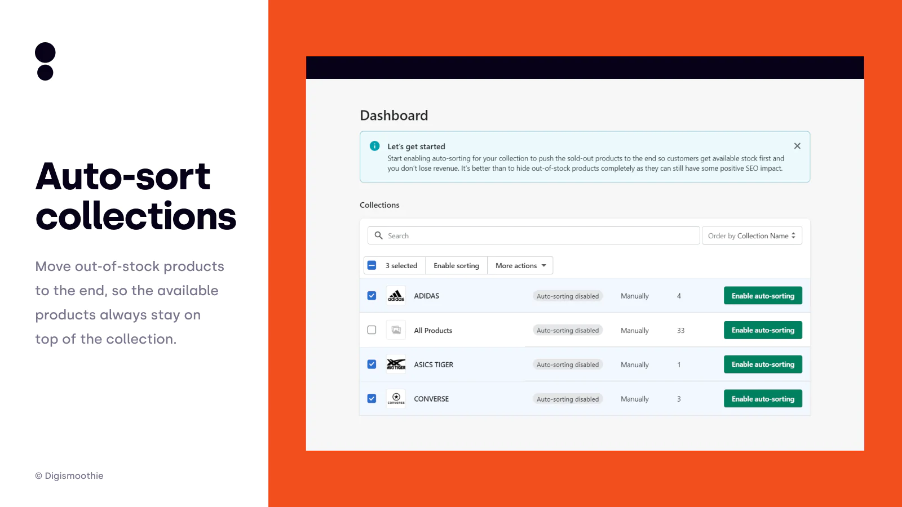Viewport: 902px width, 507px height.
Task: Click the bulk Enable sorting button
Action: pos(456,265)
